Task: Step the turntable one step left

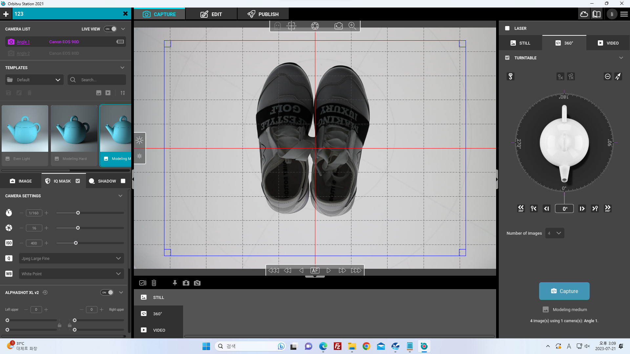Action: click(x=547, y=208)
